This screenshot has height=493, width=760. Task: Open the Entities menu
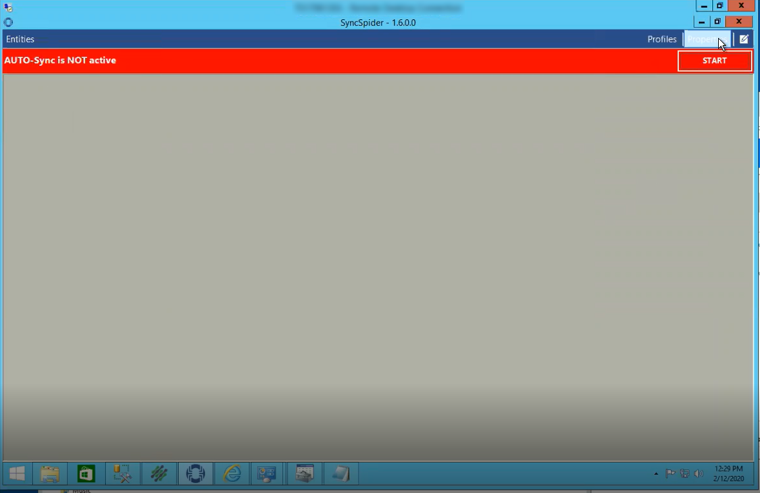[20, 39]
